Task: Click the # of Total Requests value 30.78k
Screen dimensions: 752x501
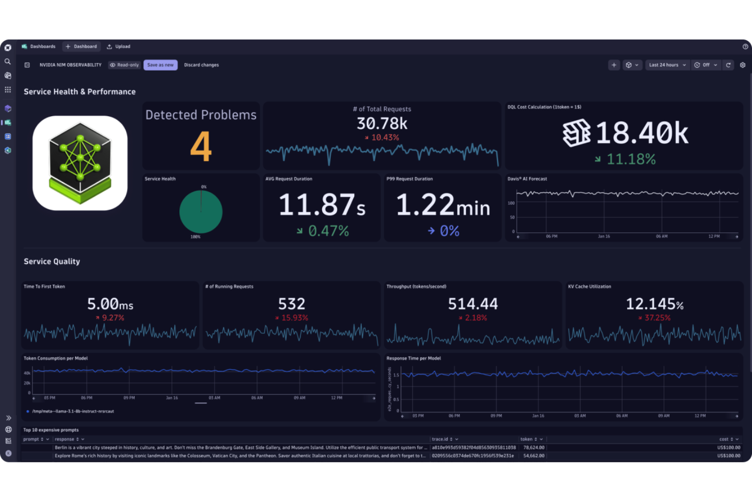Action: 382,123
